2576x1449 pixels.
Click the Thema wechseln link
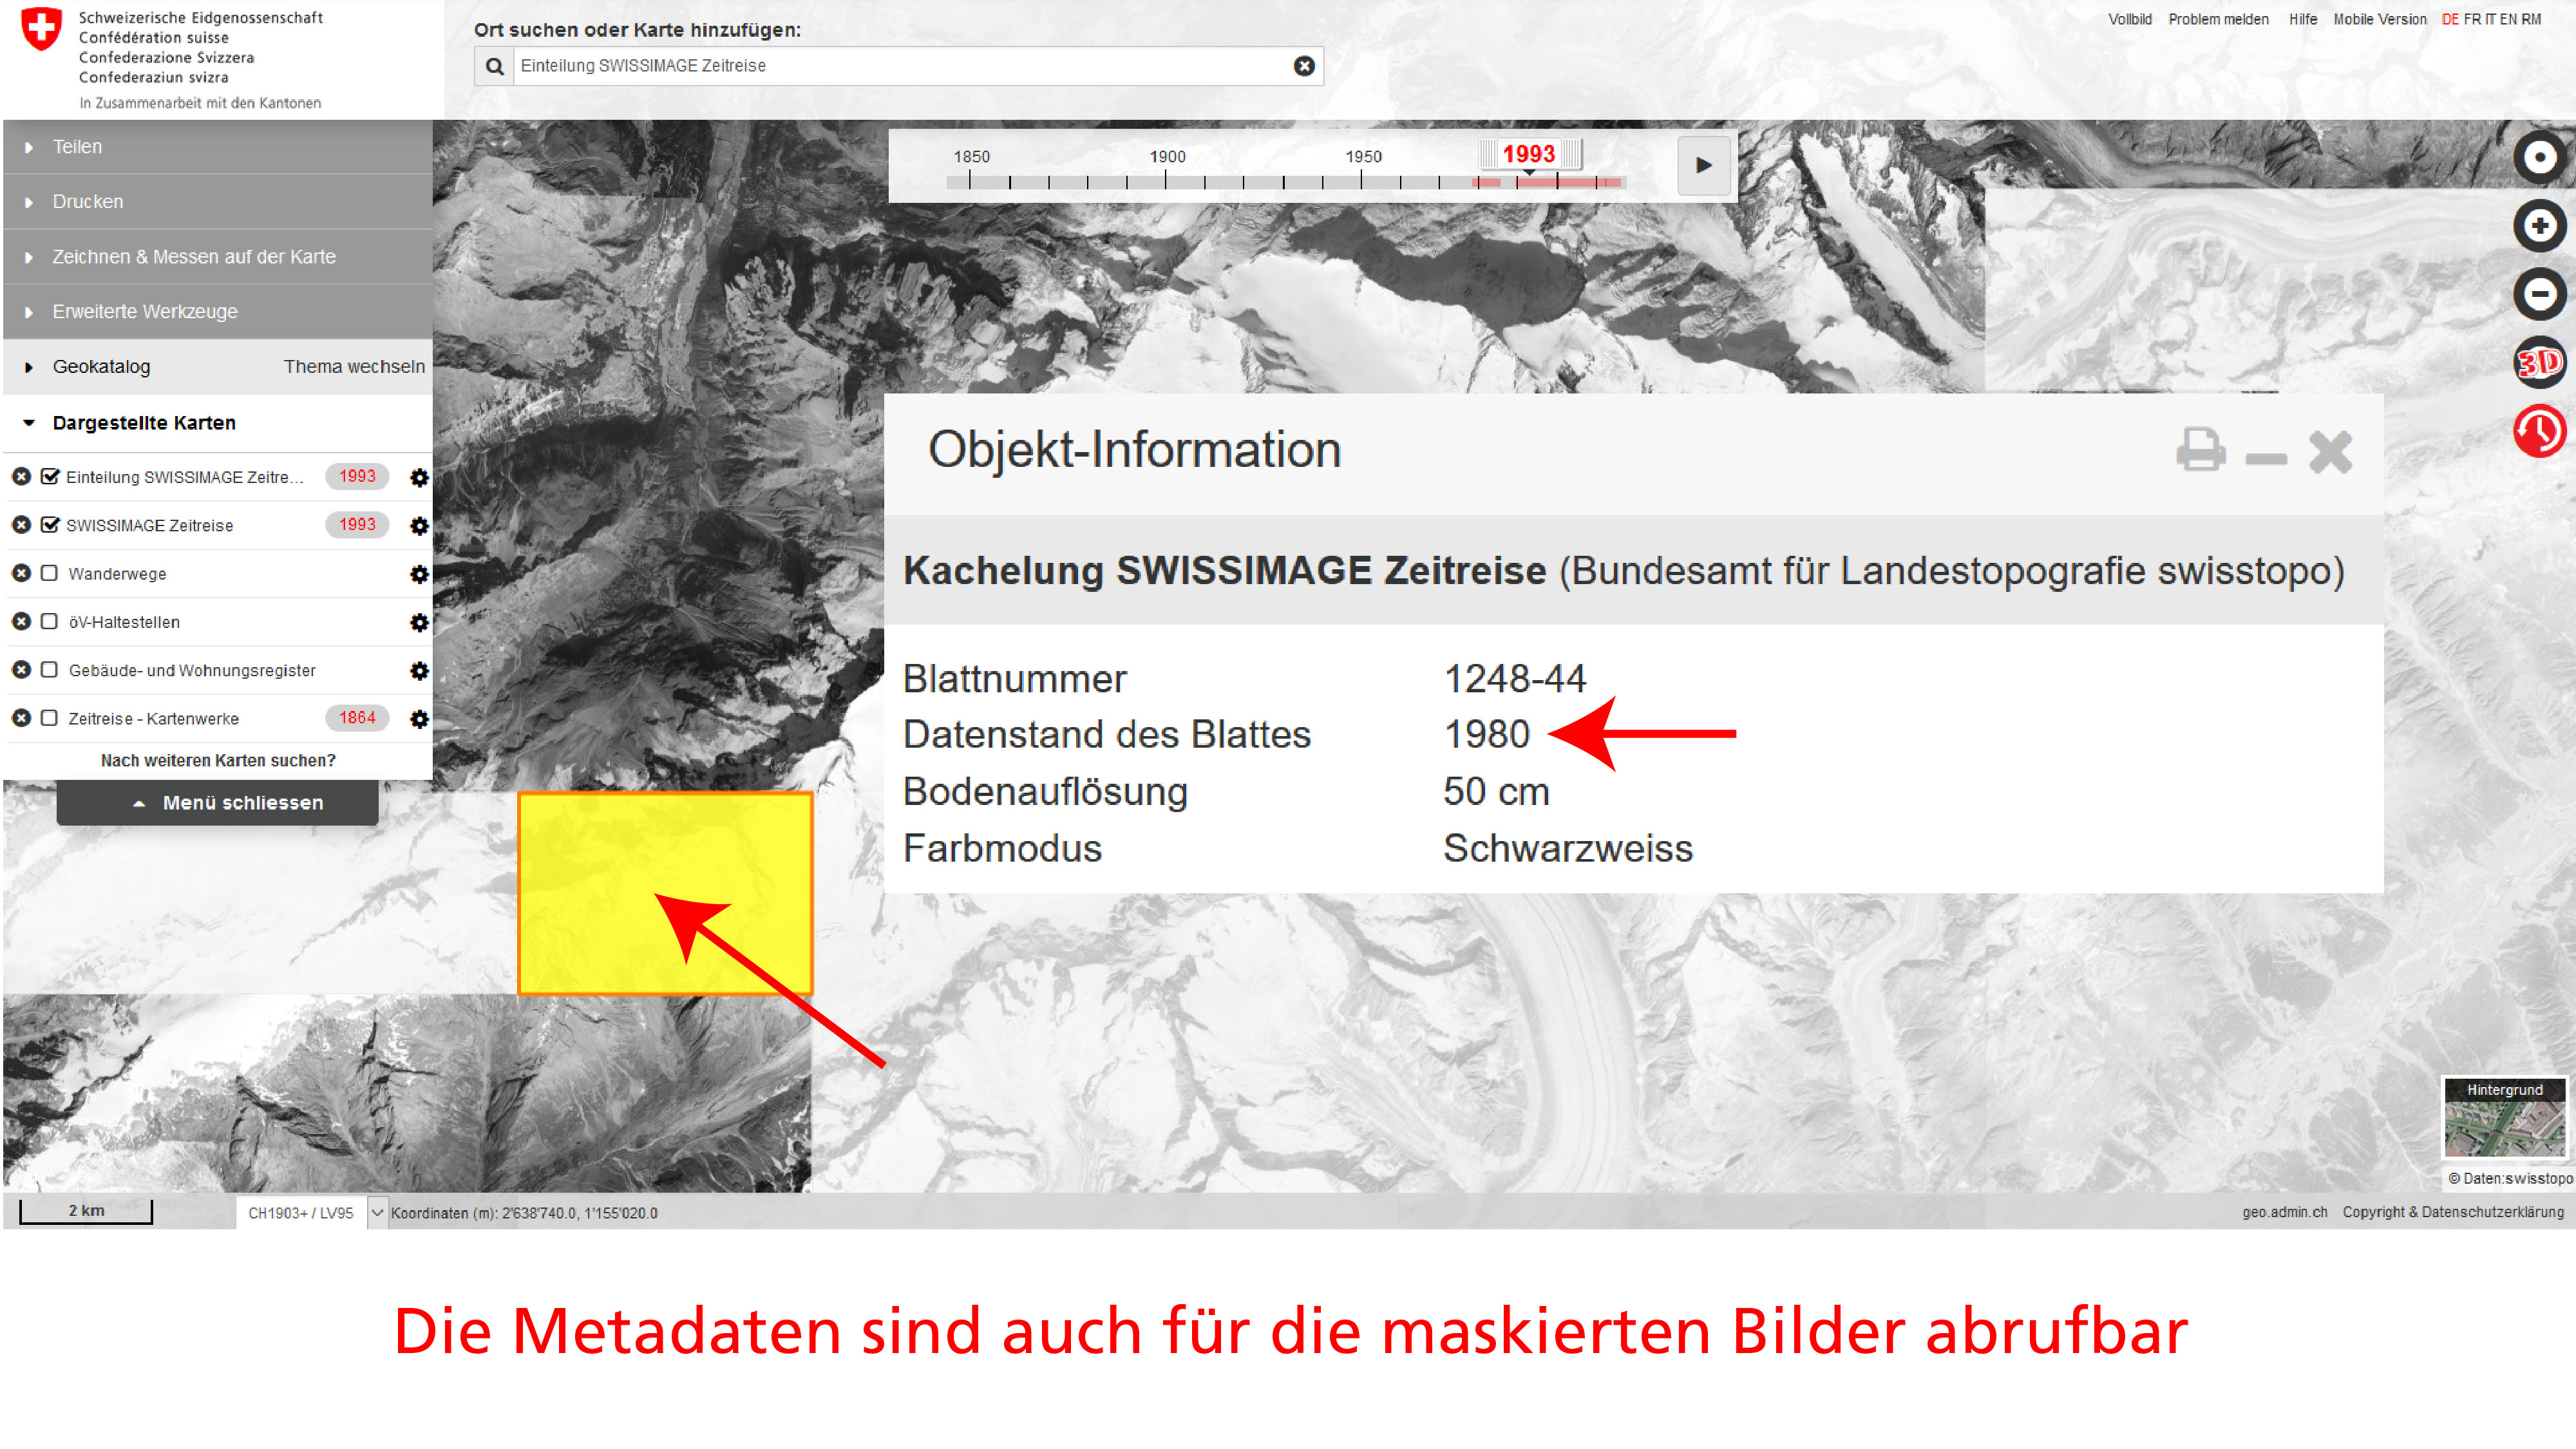(x=354, y=367)
